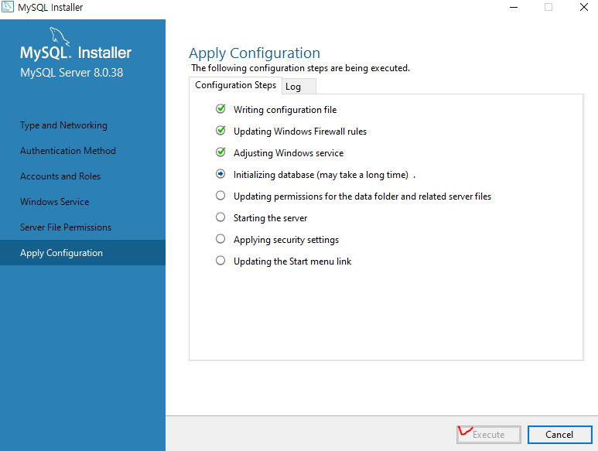The width and height of the screenshot is (598, 451).
Task: Click the MySQL Installer title bar icon
Action: pyautogui.click(x=8, y=7)
